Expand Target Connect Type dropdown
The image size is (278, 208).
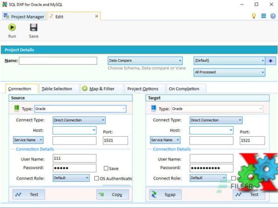click(216, 120)
